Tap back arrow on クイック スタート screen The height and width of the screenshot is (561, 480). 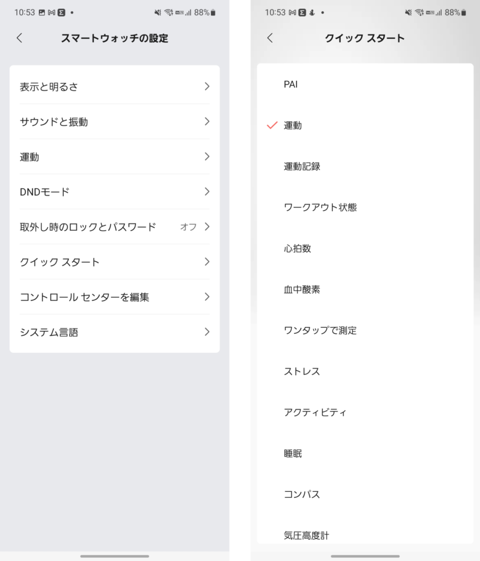click(x=270, y=38)
